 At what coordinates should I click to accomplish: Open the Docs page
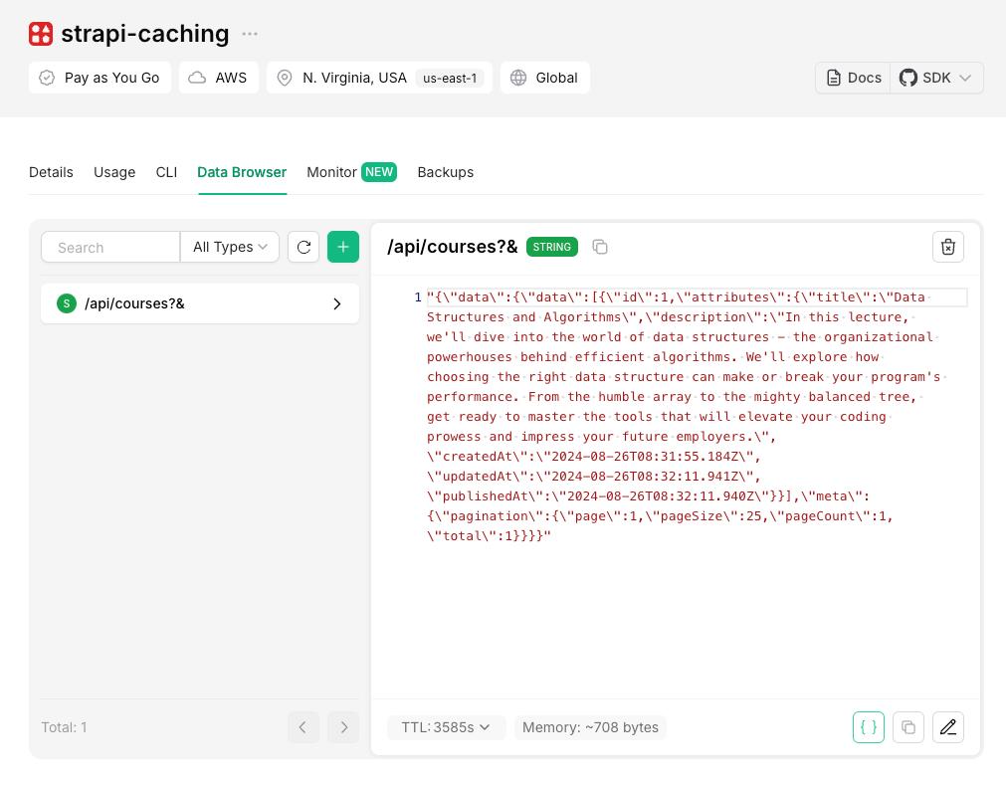pos(852,78)
